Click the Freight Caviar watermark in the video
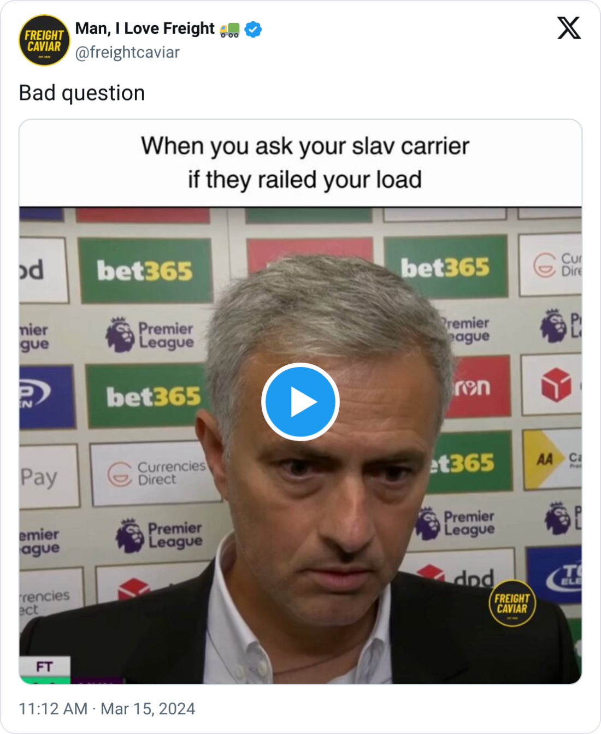601x734 pixels. 512,603
